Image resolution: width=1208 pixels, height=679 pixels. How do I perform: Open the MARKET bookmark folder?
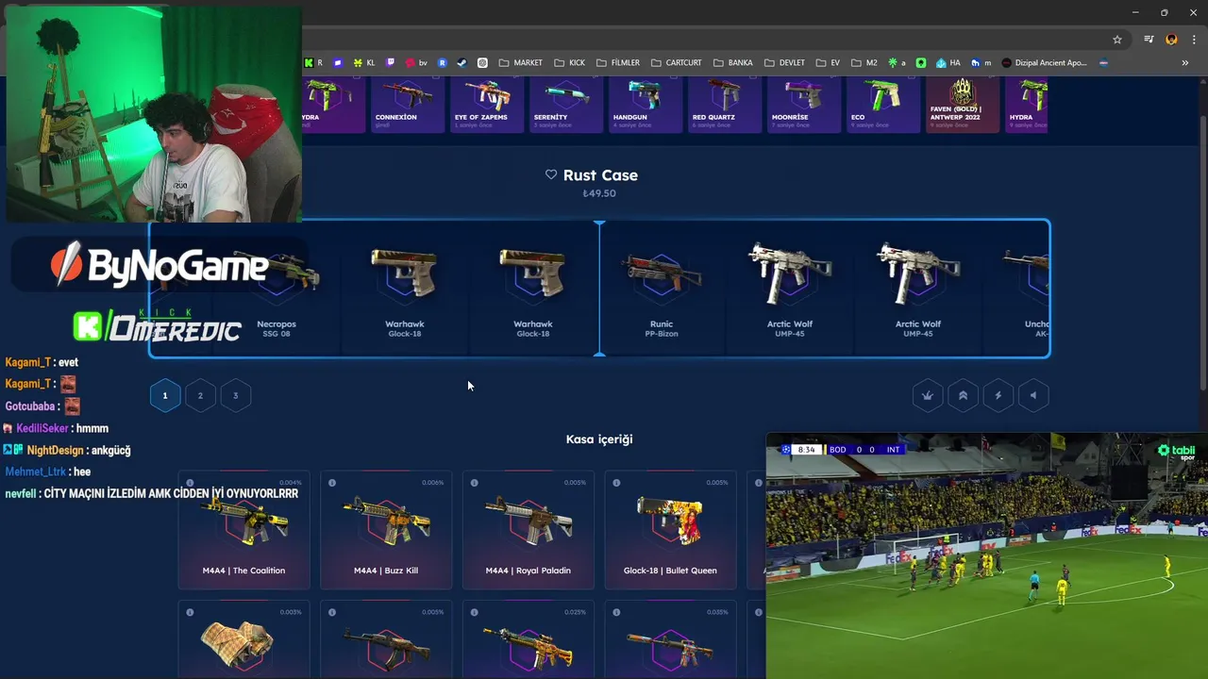pos(520,63)
